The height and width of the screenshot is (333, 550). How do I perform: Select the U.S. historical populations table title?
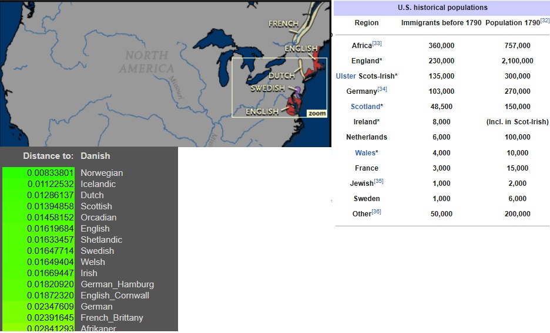point(442,8)
